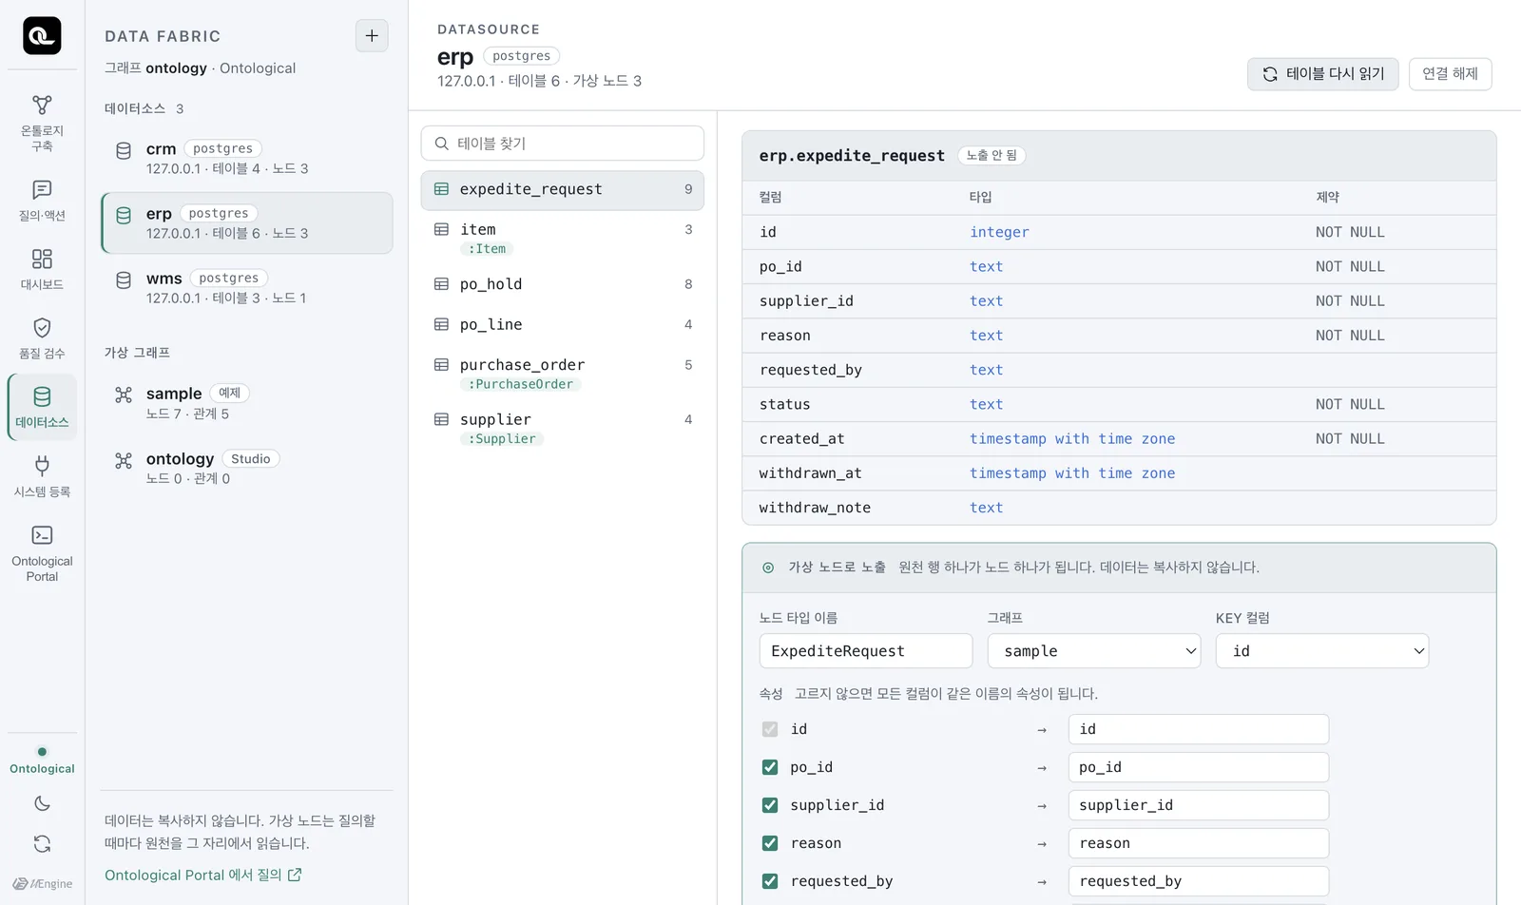Open Ontological Portal 에서 질의 link

[202, 876]
